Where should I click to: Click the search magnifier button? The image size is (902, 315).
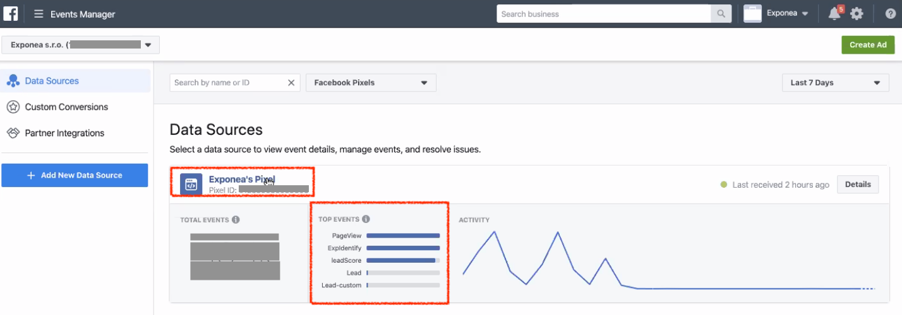(721, 14)
